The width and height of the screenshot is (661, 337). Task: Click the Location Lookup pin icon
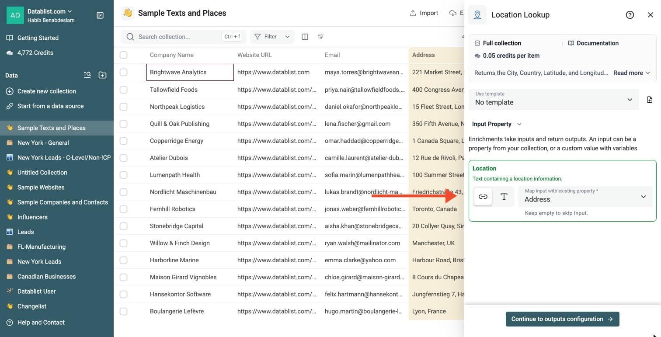coord(477,15)
